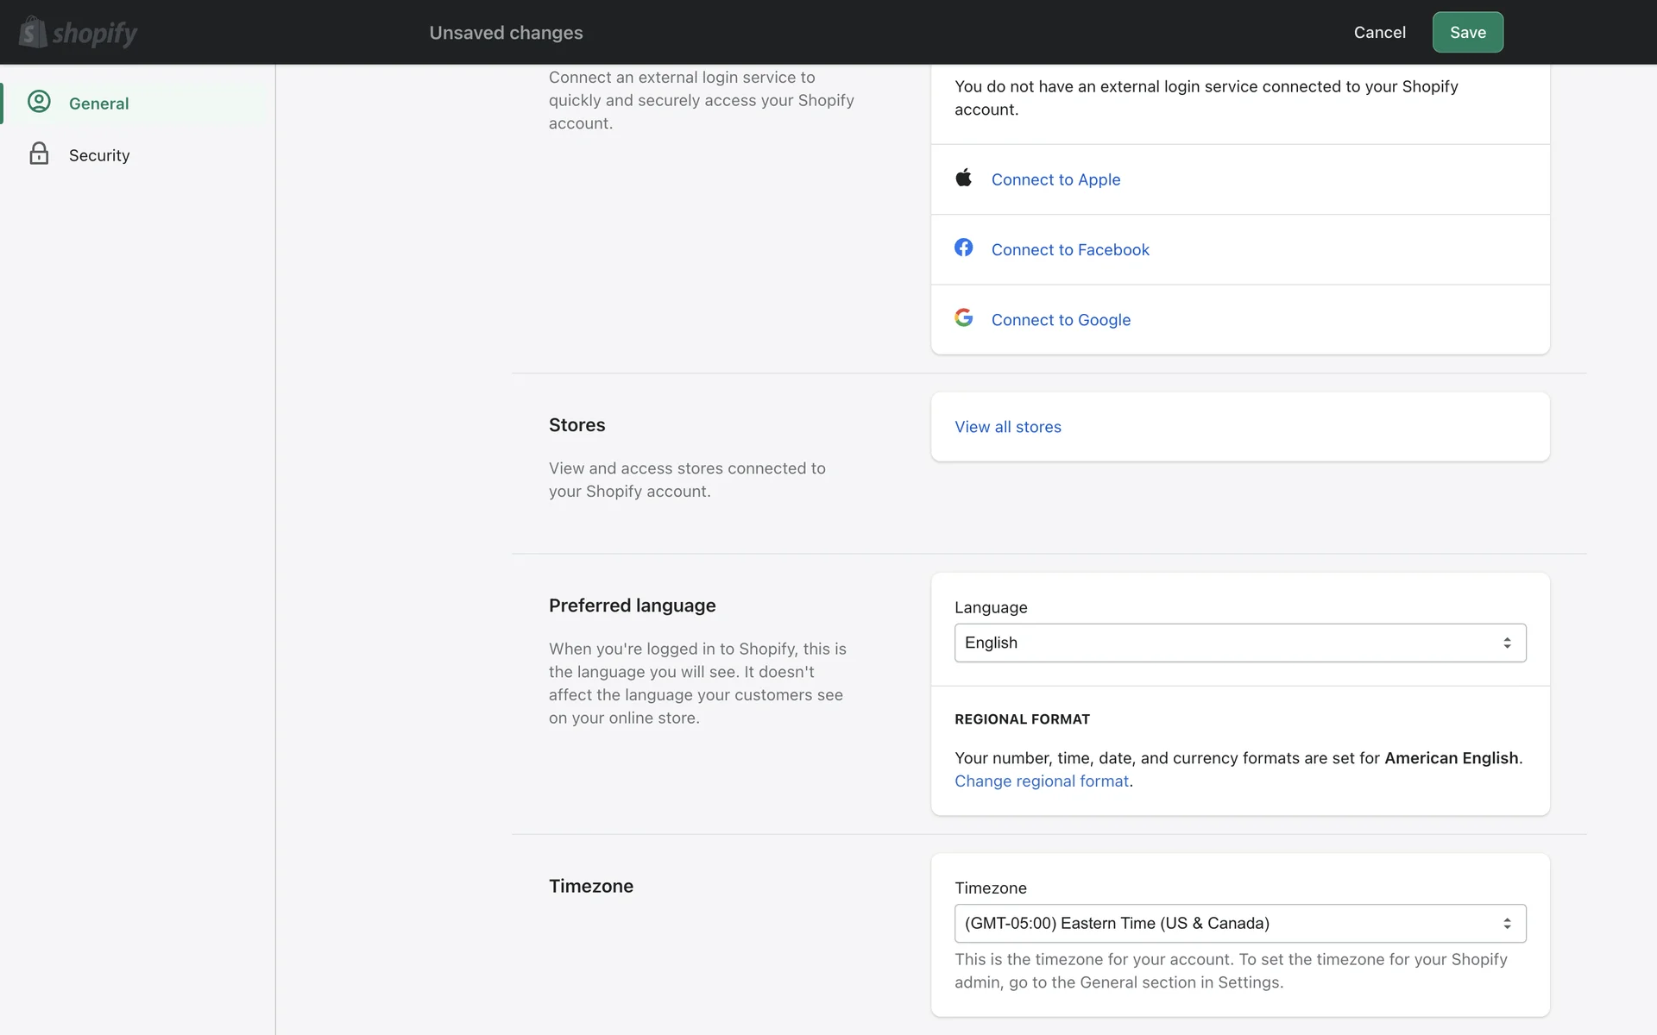Click the Timezone dropdown arrows
The height and width of the screenshot is (1035, 1657).
tap(1507, 923)
